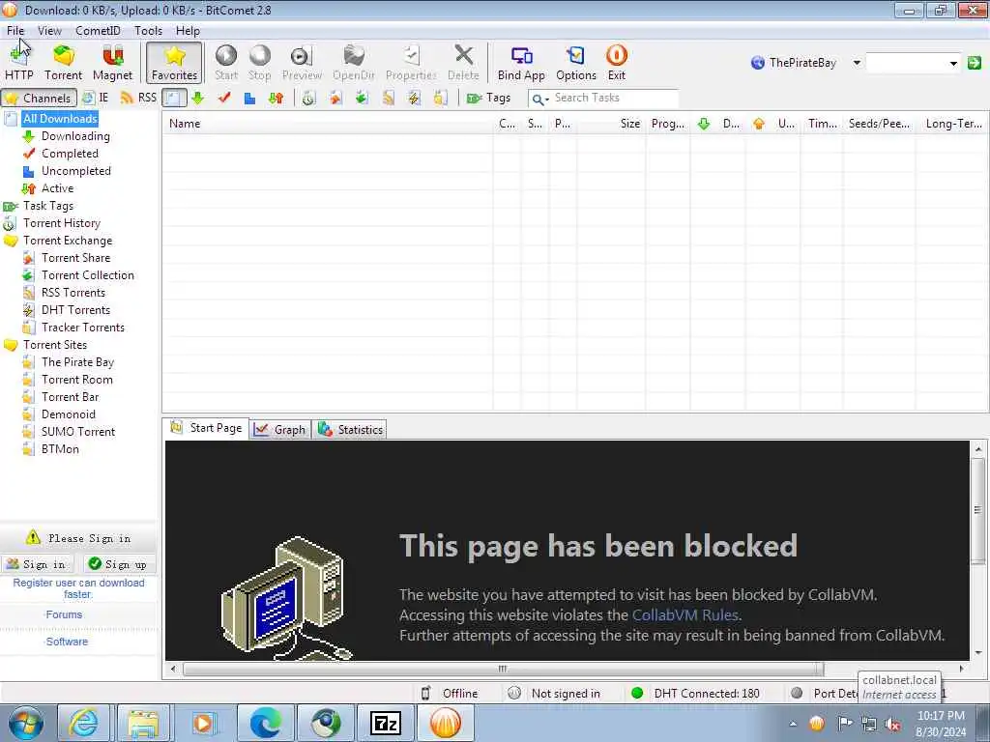990x742 pixels.
Task: Click Tracker Torrents icon in second toolbar
Action: point(440,98)
